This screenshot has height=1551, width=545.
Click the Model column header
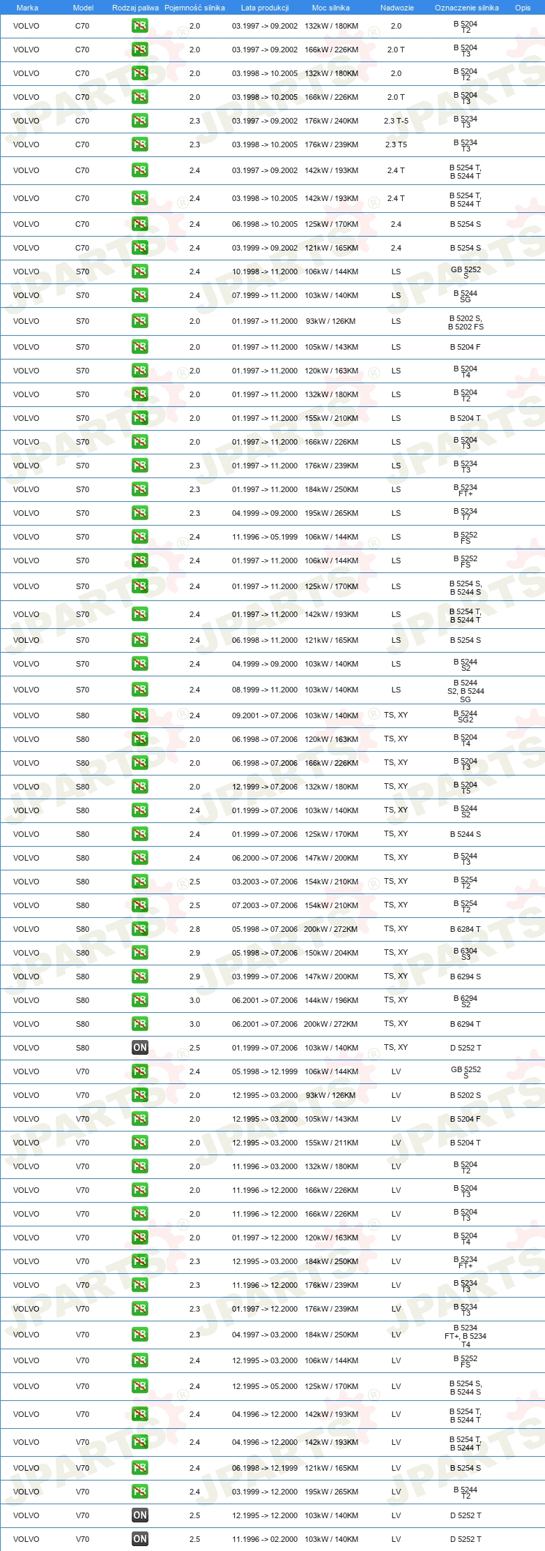point(83,8)
